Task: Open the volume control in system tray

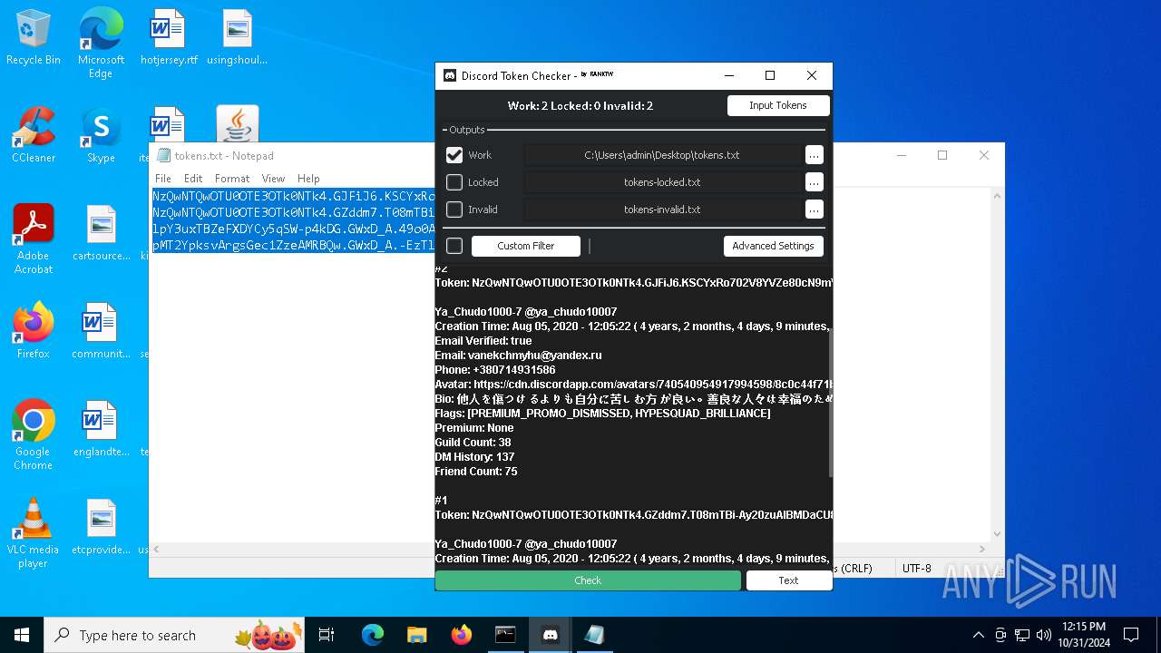Action: pyautogui.click(x=1043, y=635)
